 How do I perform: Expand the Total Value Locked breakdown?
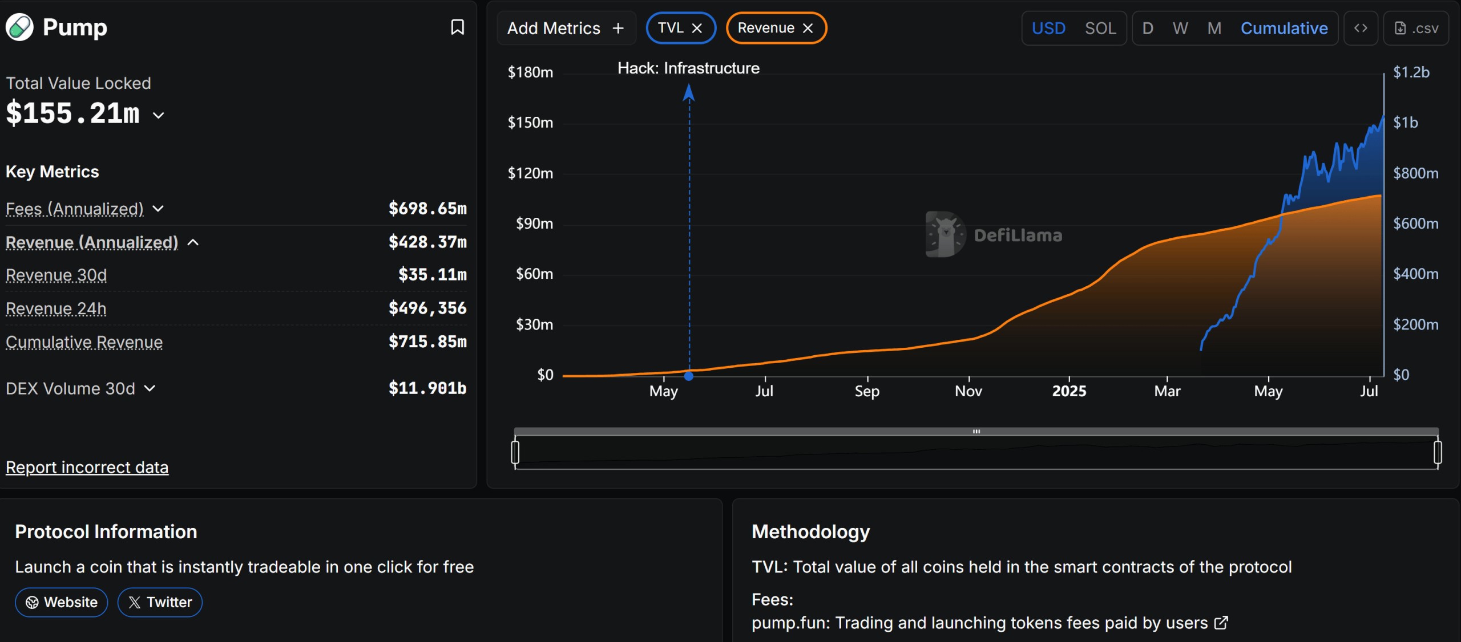click(158, 115)
